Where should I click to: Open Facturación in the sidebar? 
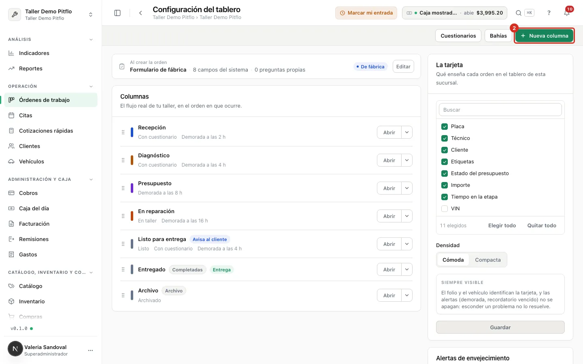pos(51,224)
